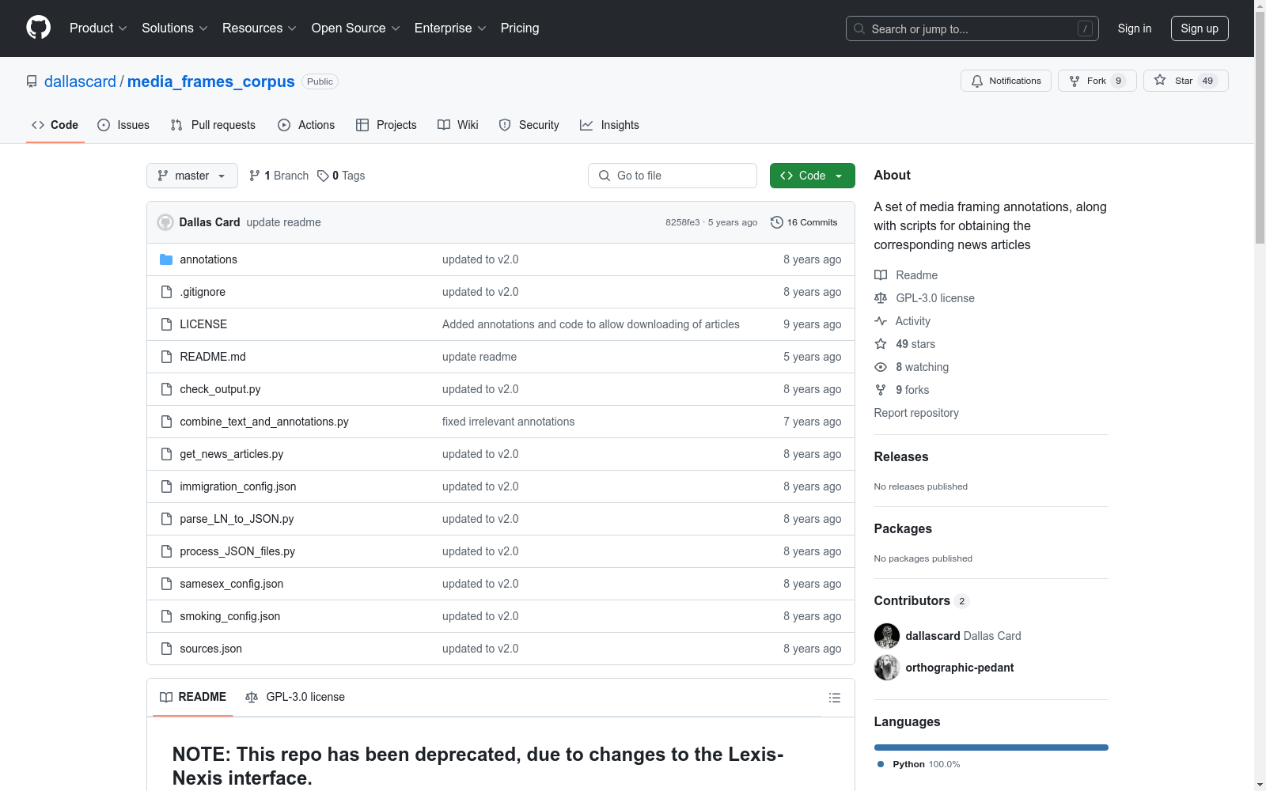This screenshot has height=791, width=1266.
Task: Click the Sign in link
Action: 1135,28
